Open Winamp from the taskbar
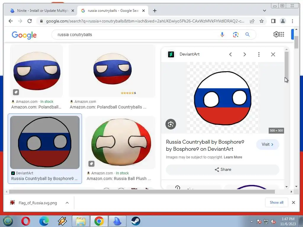The image size is (303, 227). click(x=62, y=221)
